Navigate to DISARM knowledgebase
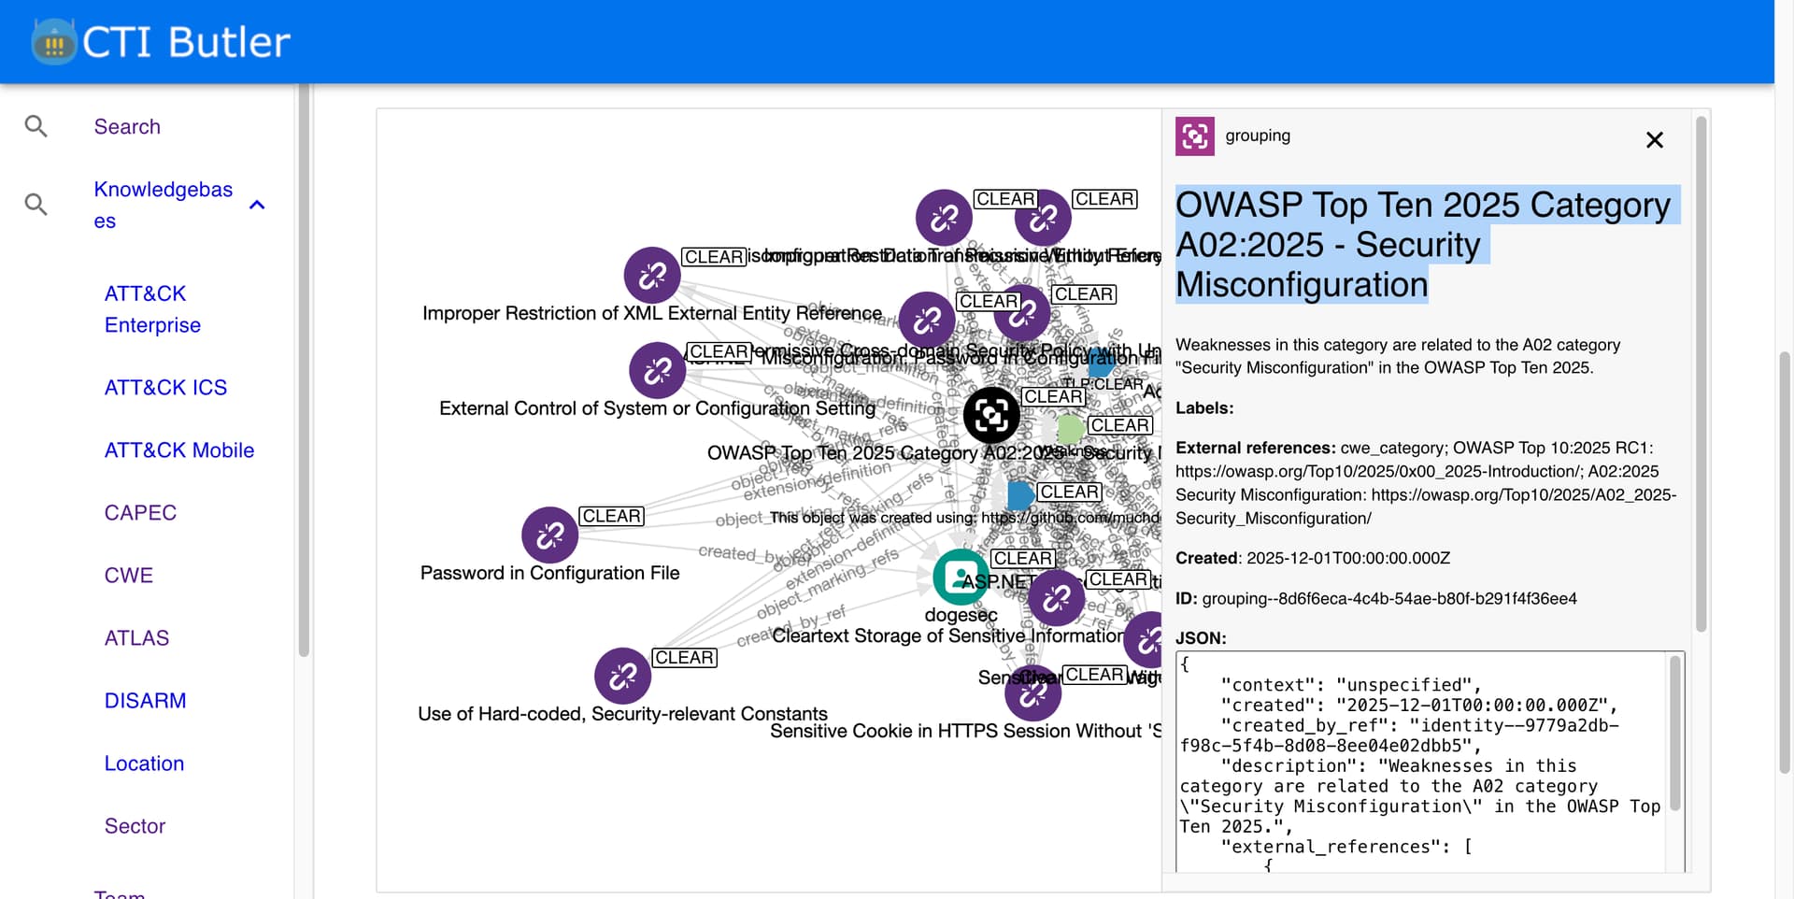The height and width of the screenshot is (899, 1794). pyautogui.click(x=145, y=701)
